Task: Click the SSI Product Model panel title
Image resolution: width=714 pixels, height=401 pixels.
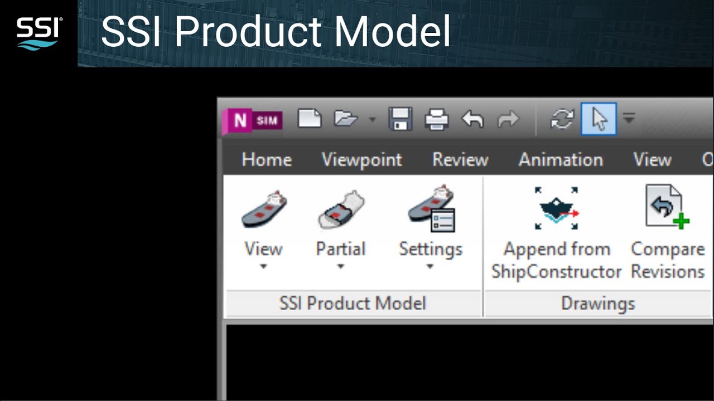Action: click(x=353, y=304)
